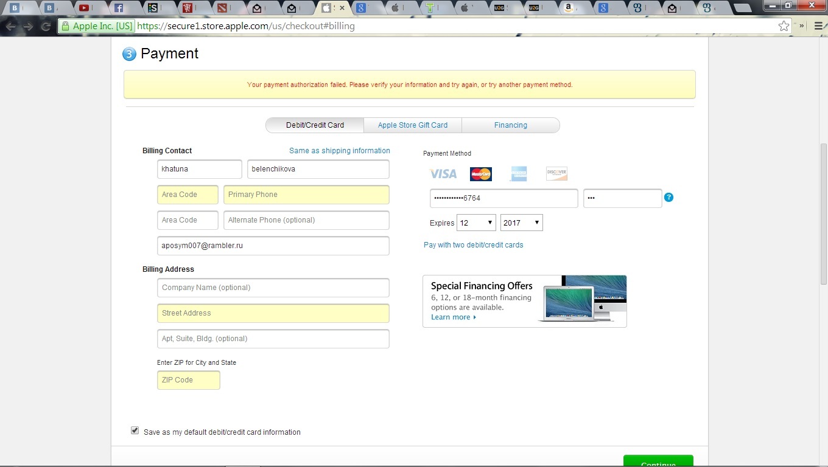Focus the first name field containing khatuna

click(x=200, y=169)
